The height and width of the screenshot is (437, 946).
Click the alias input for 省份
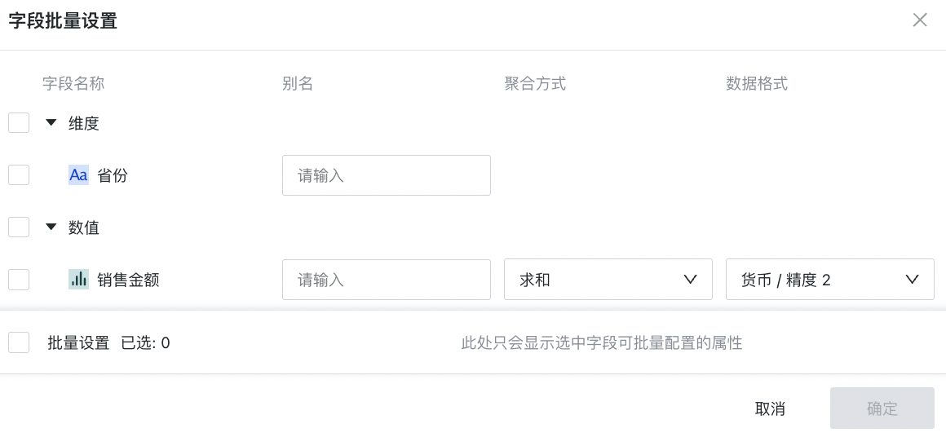(x=386, y=175)
